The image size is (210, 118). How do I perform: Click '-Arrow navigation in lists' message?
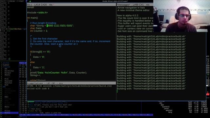point(131,8)
